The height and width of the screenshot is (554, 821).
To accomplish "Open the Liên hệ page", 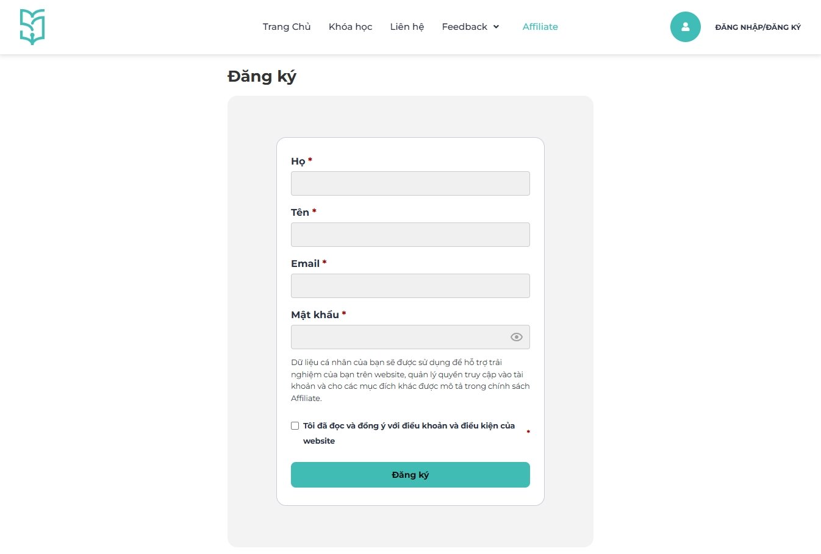I will [x=407, y=27].
